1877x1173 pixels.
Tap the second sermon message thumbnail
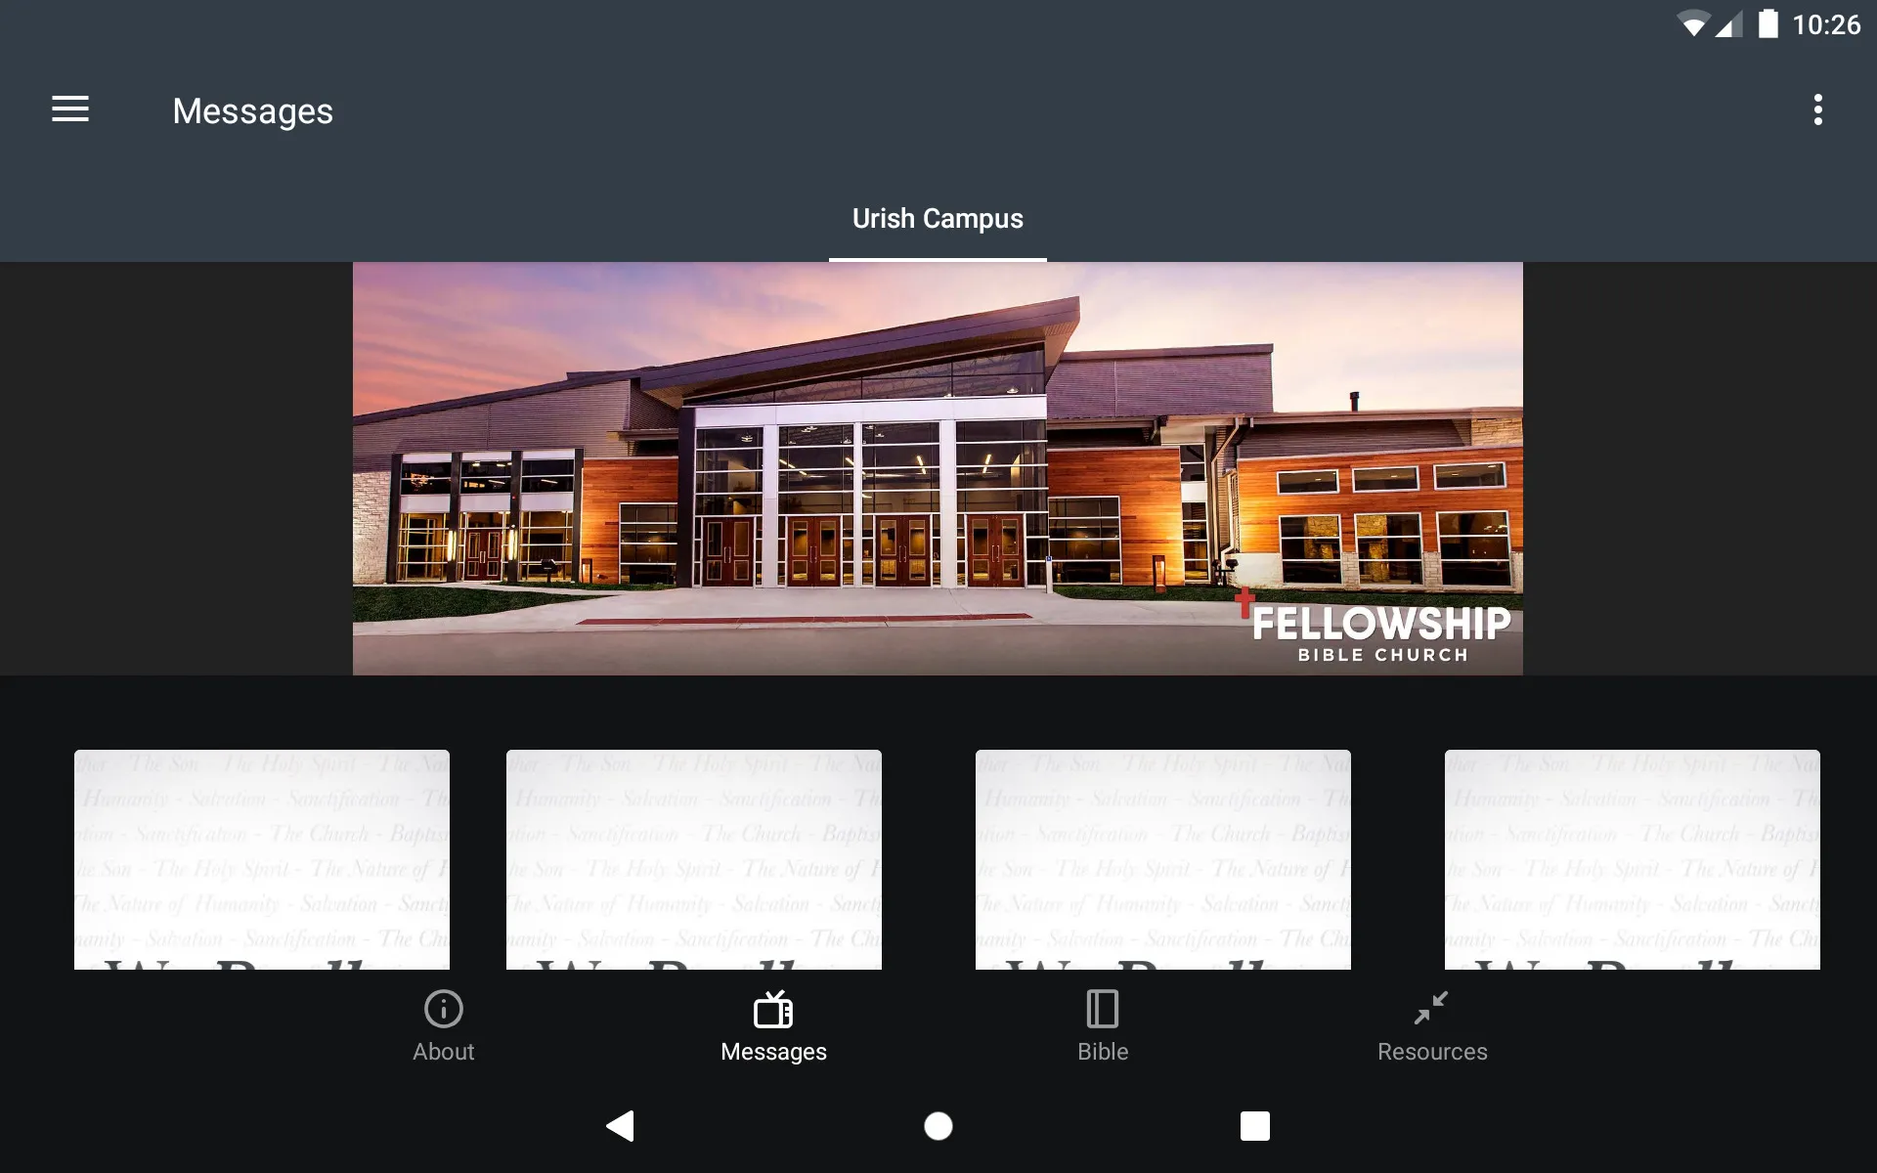click(x=692, y=858)
